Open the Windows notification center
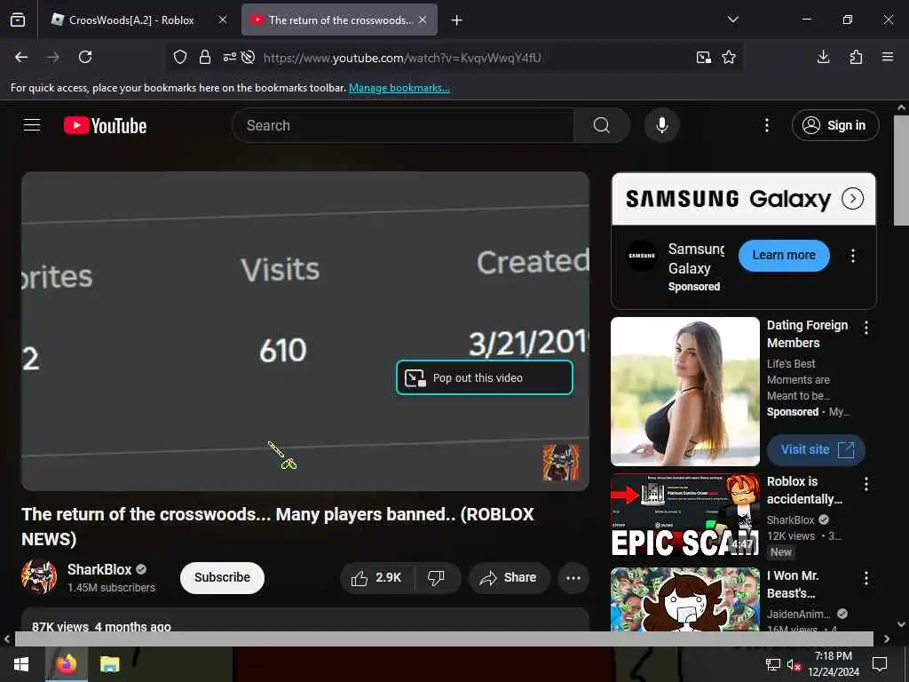 880,664
